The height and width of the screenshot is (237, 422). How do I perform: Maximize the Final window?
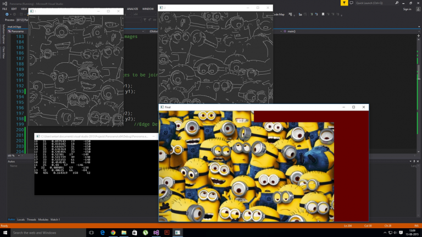pyautogui.click(x=354, y=107)
